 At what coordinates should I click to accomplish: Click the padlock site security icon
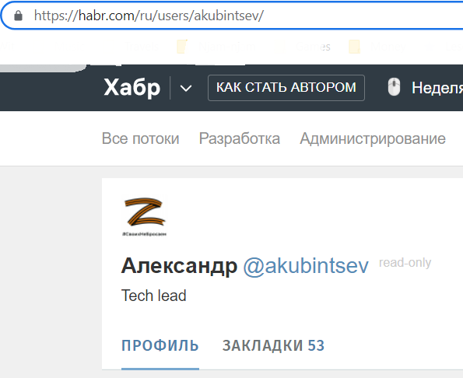[x=19, y=16]
